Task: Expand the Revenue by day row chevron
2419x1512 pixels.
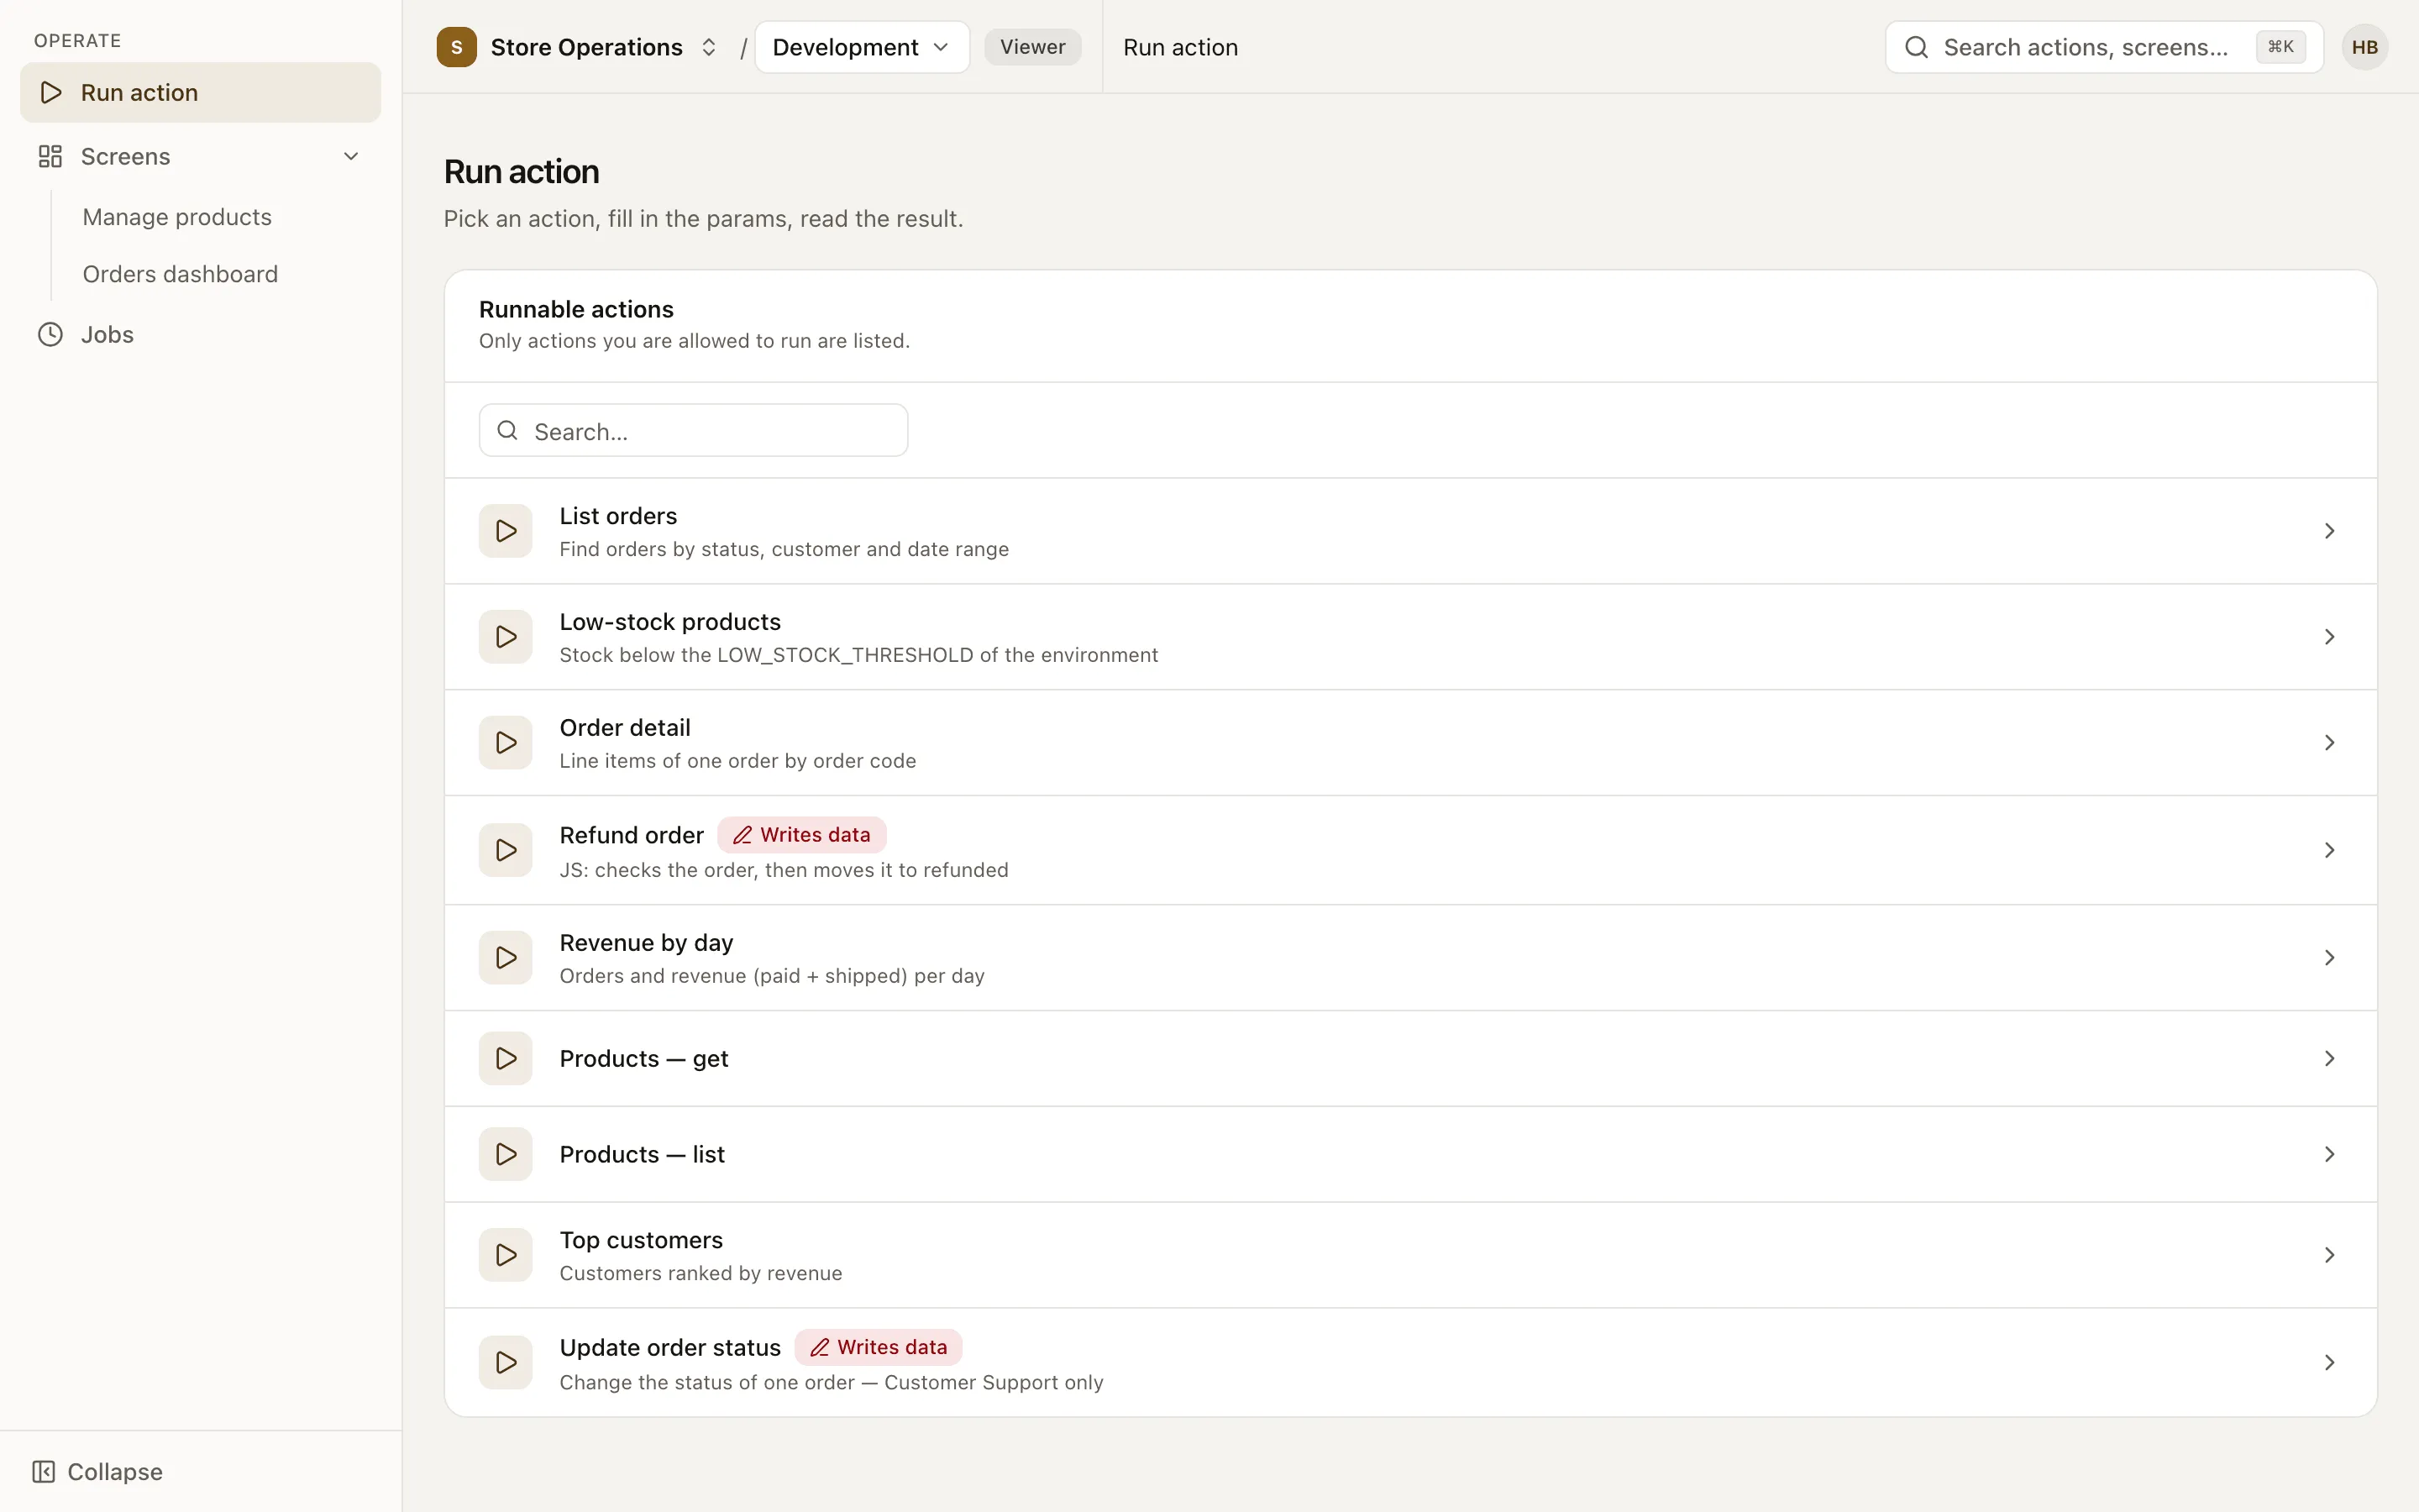Action: [2329, 958]
